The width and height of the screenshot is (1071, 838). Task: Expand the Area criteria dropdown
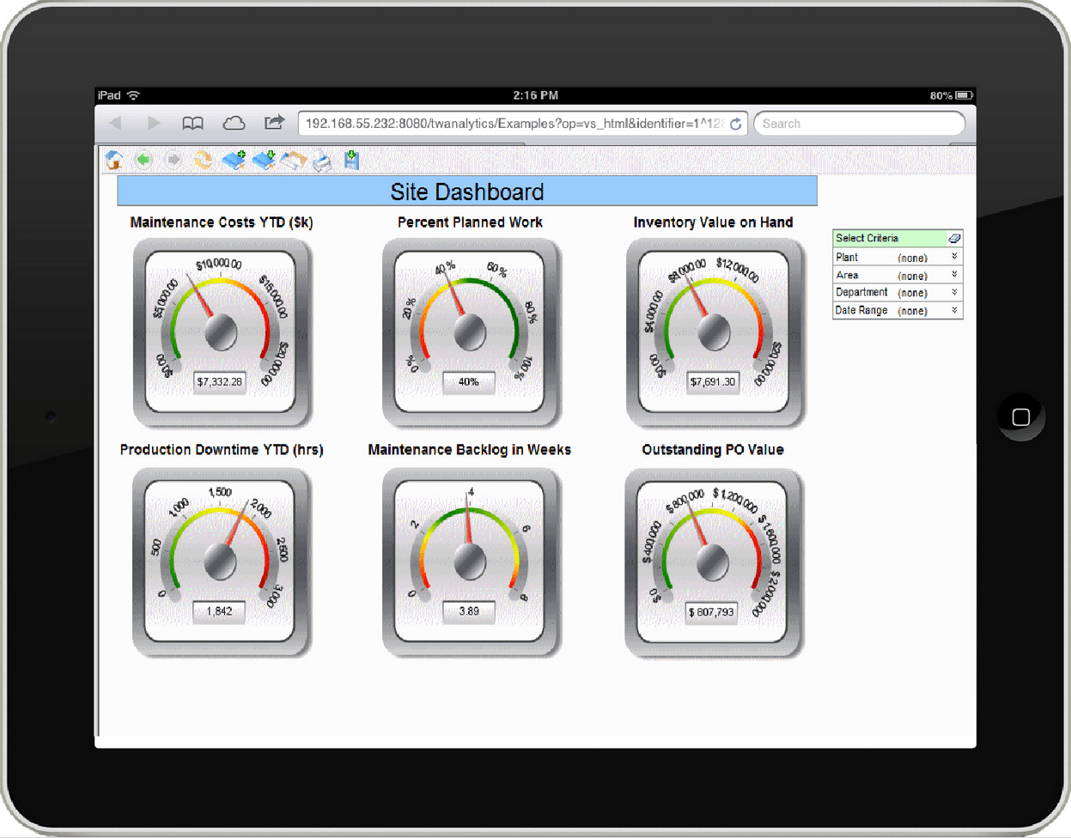955,275
